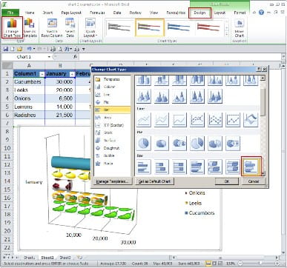Open Select Data from ribbon
The image size is (287, 268).
[70, 27]
